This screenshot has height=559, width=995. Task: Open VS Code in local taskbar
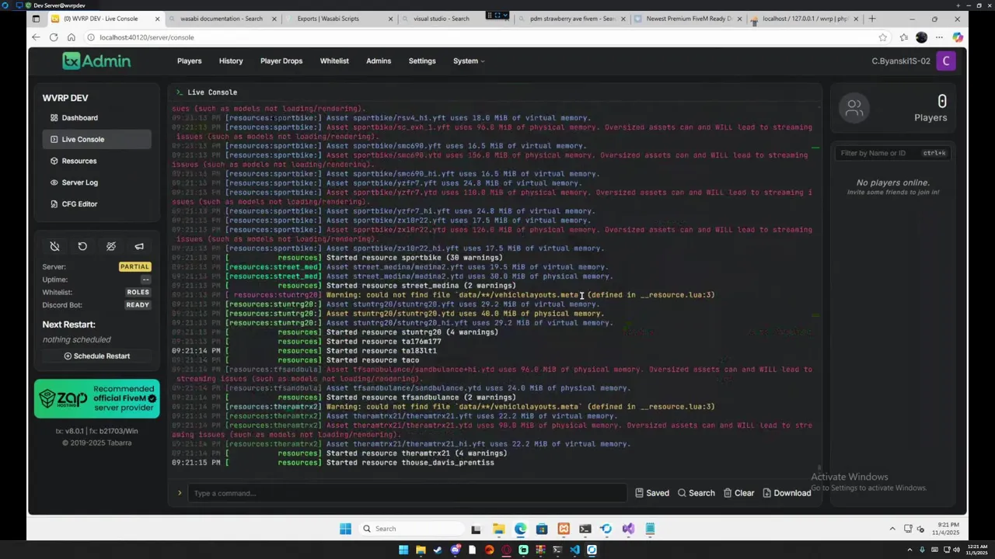coord(574,550)
